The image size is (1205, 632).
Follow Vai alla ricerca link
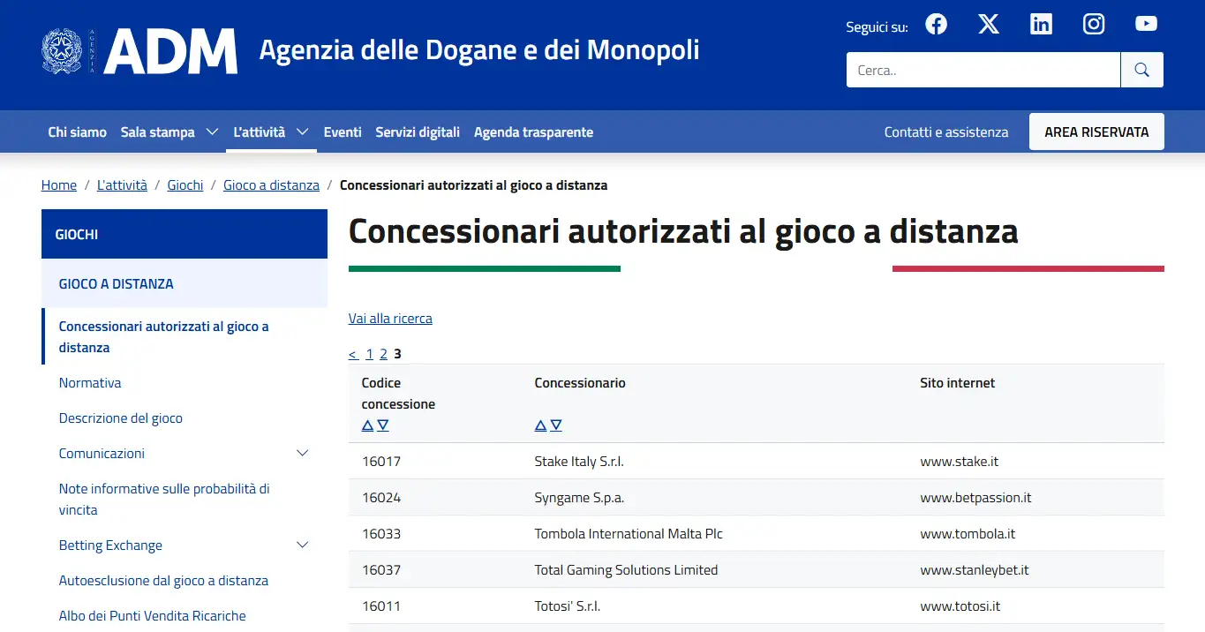click(390, 319)
